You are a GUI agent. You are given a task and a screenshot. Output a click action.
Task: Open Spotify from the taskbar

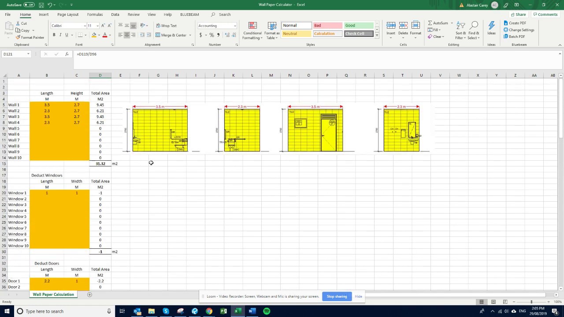coord(267,311)
